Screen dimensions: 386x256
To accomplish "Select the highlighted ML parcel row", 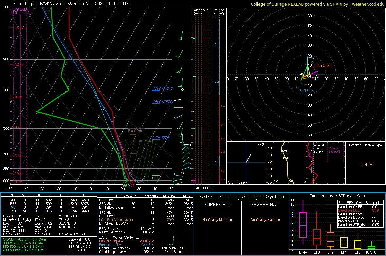I will pyautogui.click(x=49, y=207).
